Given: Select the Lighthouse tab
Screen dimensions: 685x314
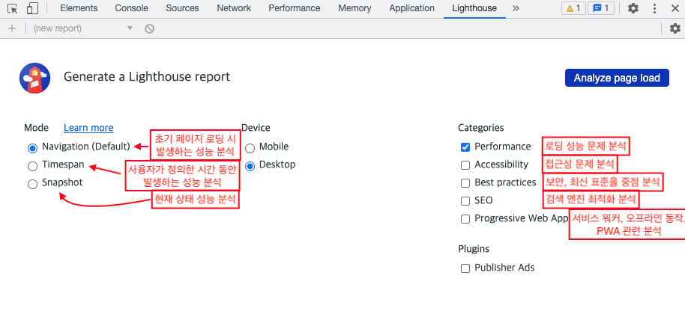Looking at the screenshot, I should pos(474,8).
